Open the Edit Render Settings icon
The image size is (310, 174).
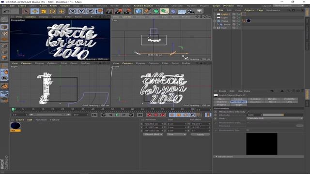(x=127, y=12)
